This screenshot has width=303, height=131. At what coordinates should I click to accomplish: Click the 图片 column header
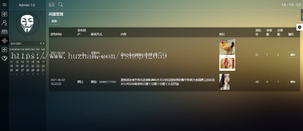[222, 34]
